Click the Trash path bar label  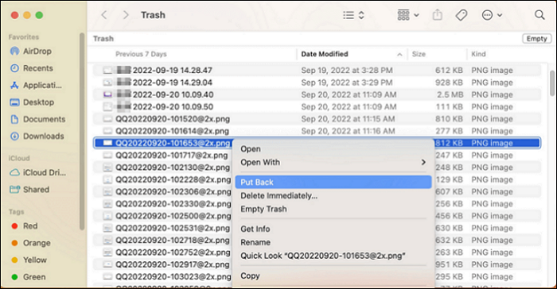pyautogui.click(x=103, y=38)
